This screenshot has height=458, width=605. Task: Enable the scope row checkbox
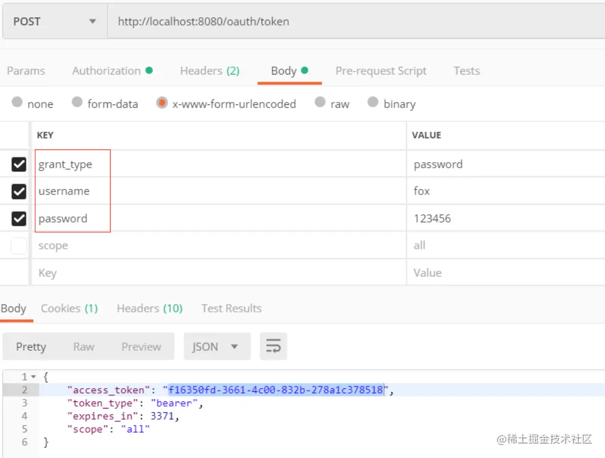coord(19,246)
